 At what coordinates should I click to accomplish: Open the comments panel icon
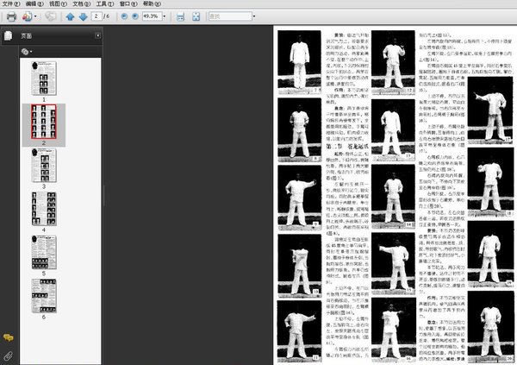(x=9, y=337)
